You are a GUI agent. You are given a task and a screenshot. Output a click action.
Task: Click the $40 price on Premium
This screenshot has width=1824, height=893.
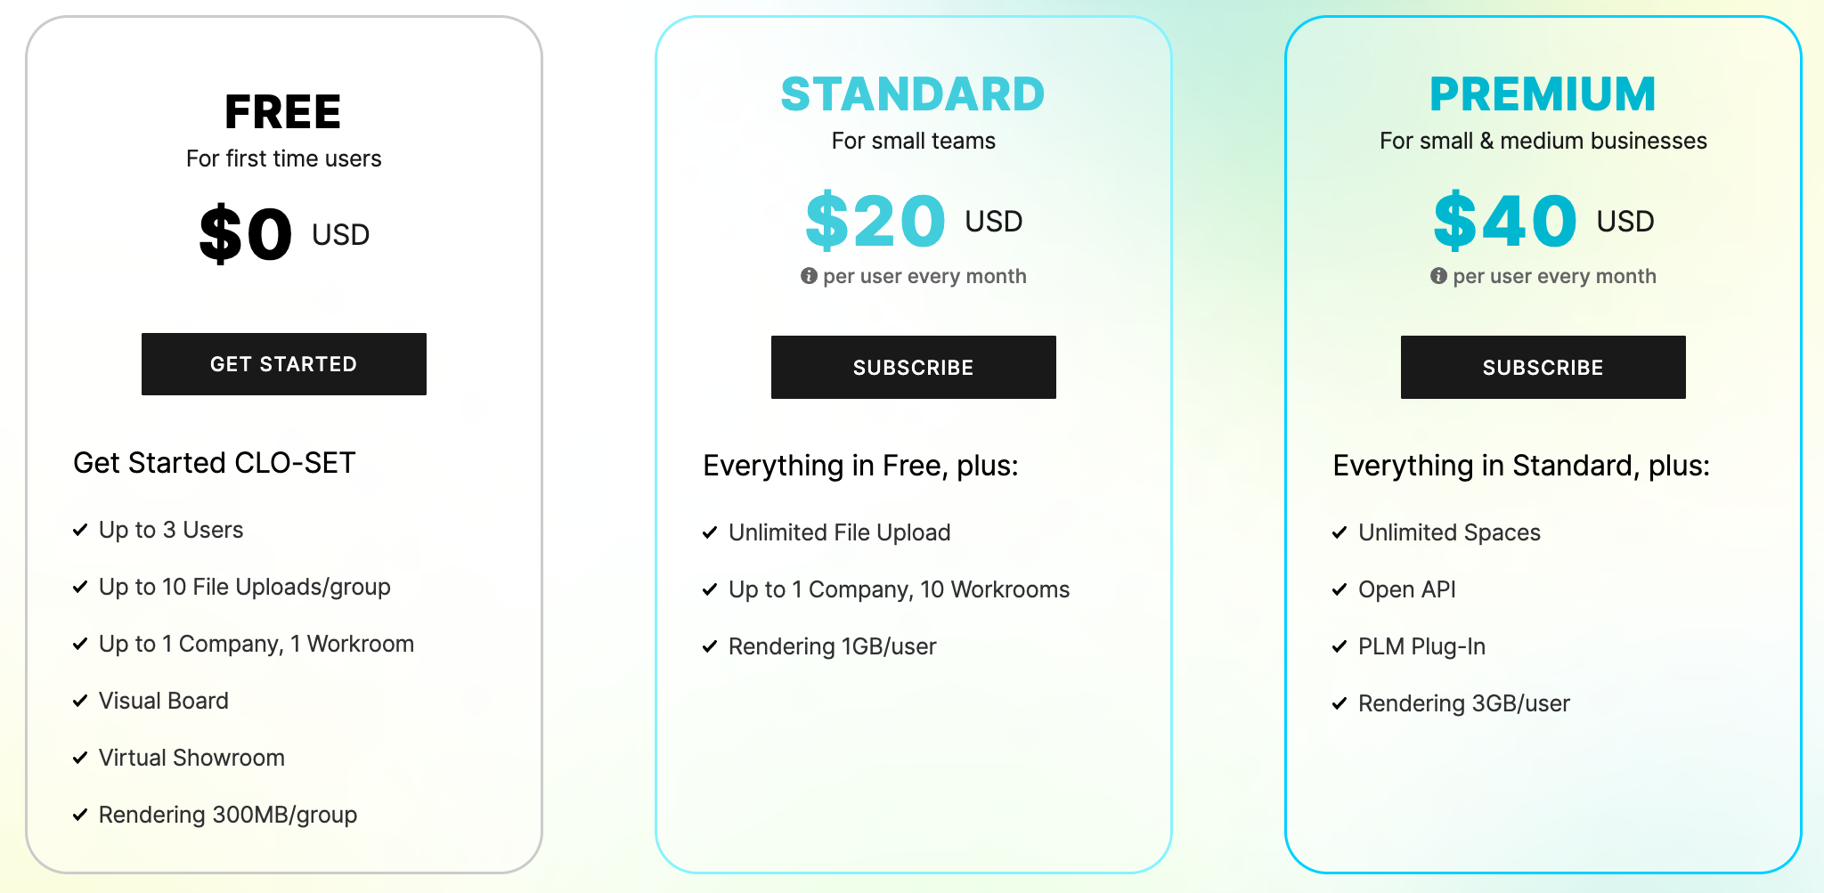[1505, 221]
